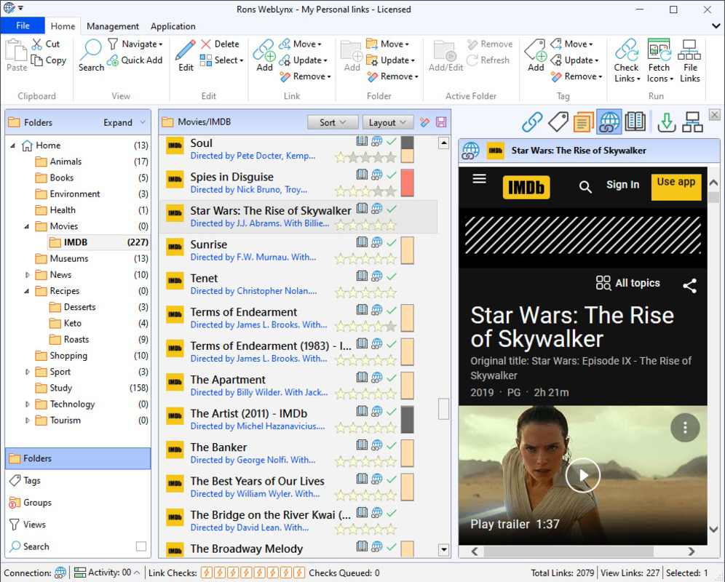725x582 pixels.
Task: Open the File menu
Action: [23, 25]
